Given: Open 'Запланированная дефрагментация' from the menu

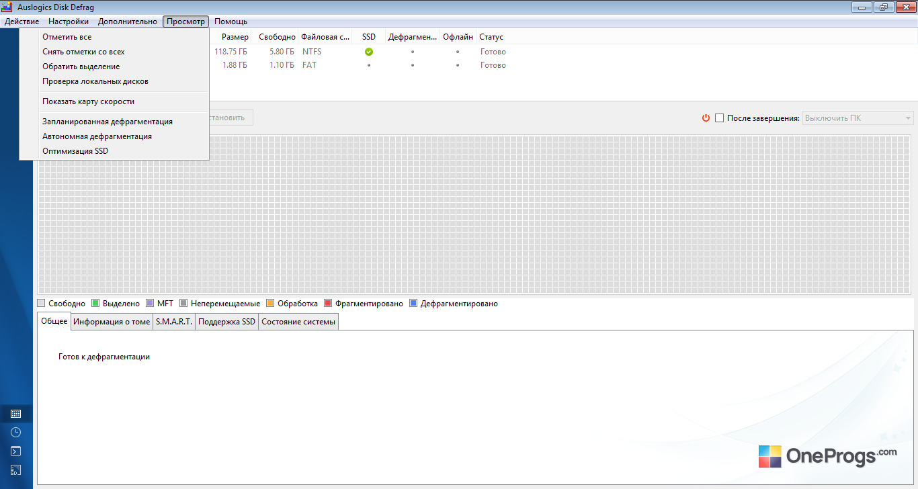Looking at the screenshot, I should coord(114,122).
